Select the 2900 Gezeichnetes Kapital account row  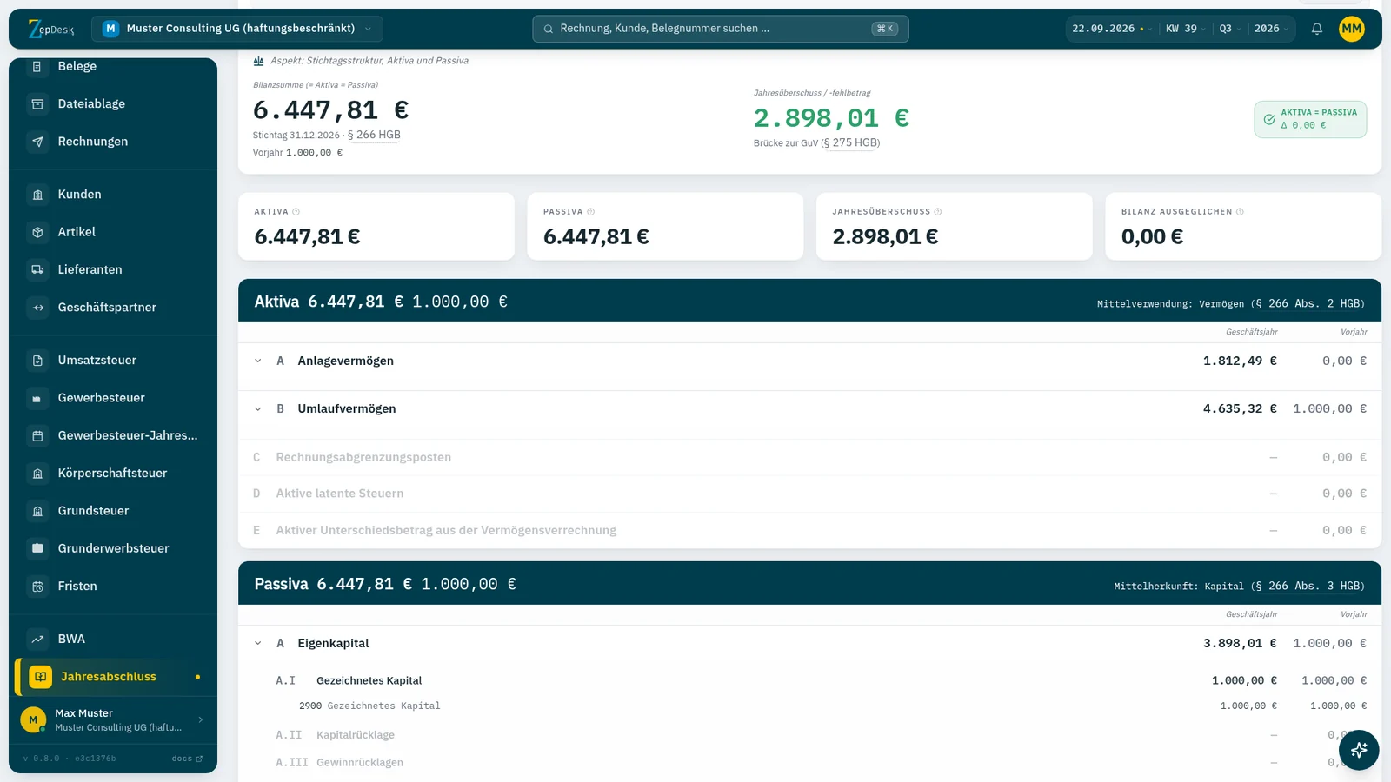[x=809, y=706]
